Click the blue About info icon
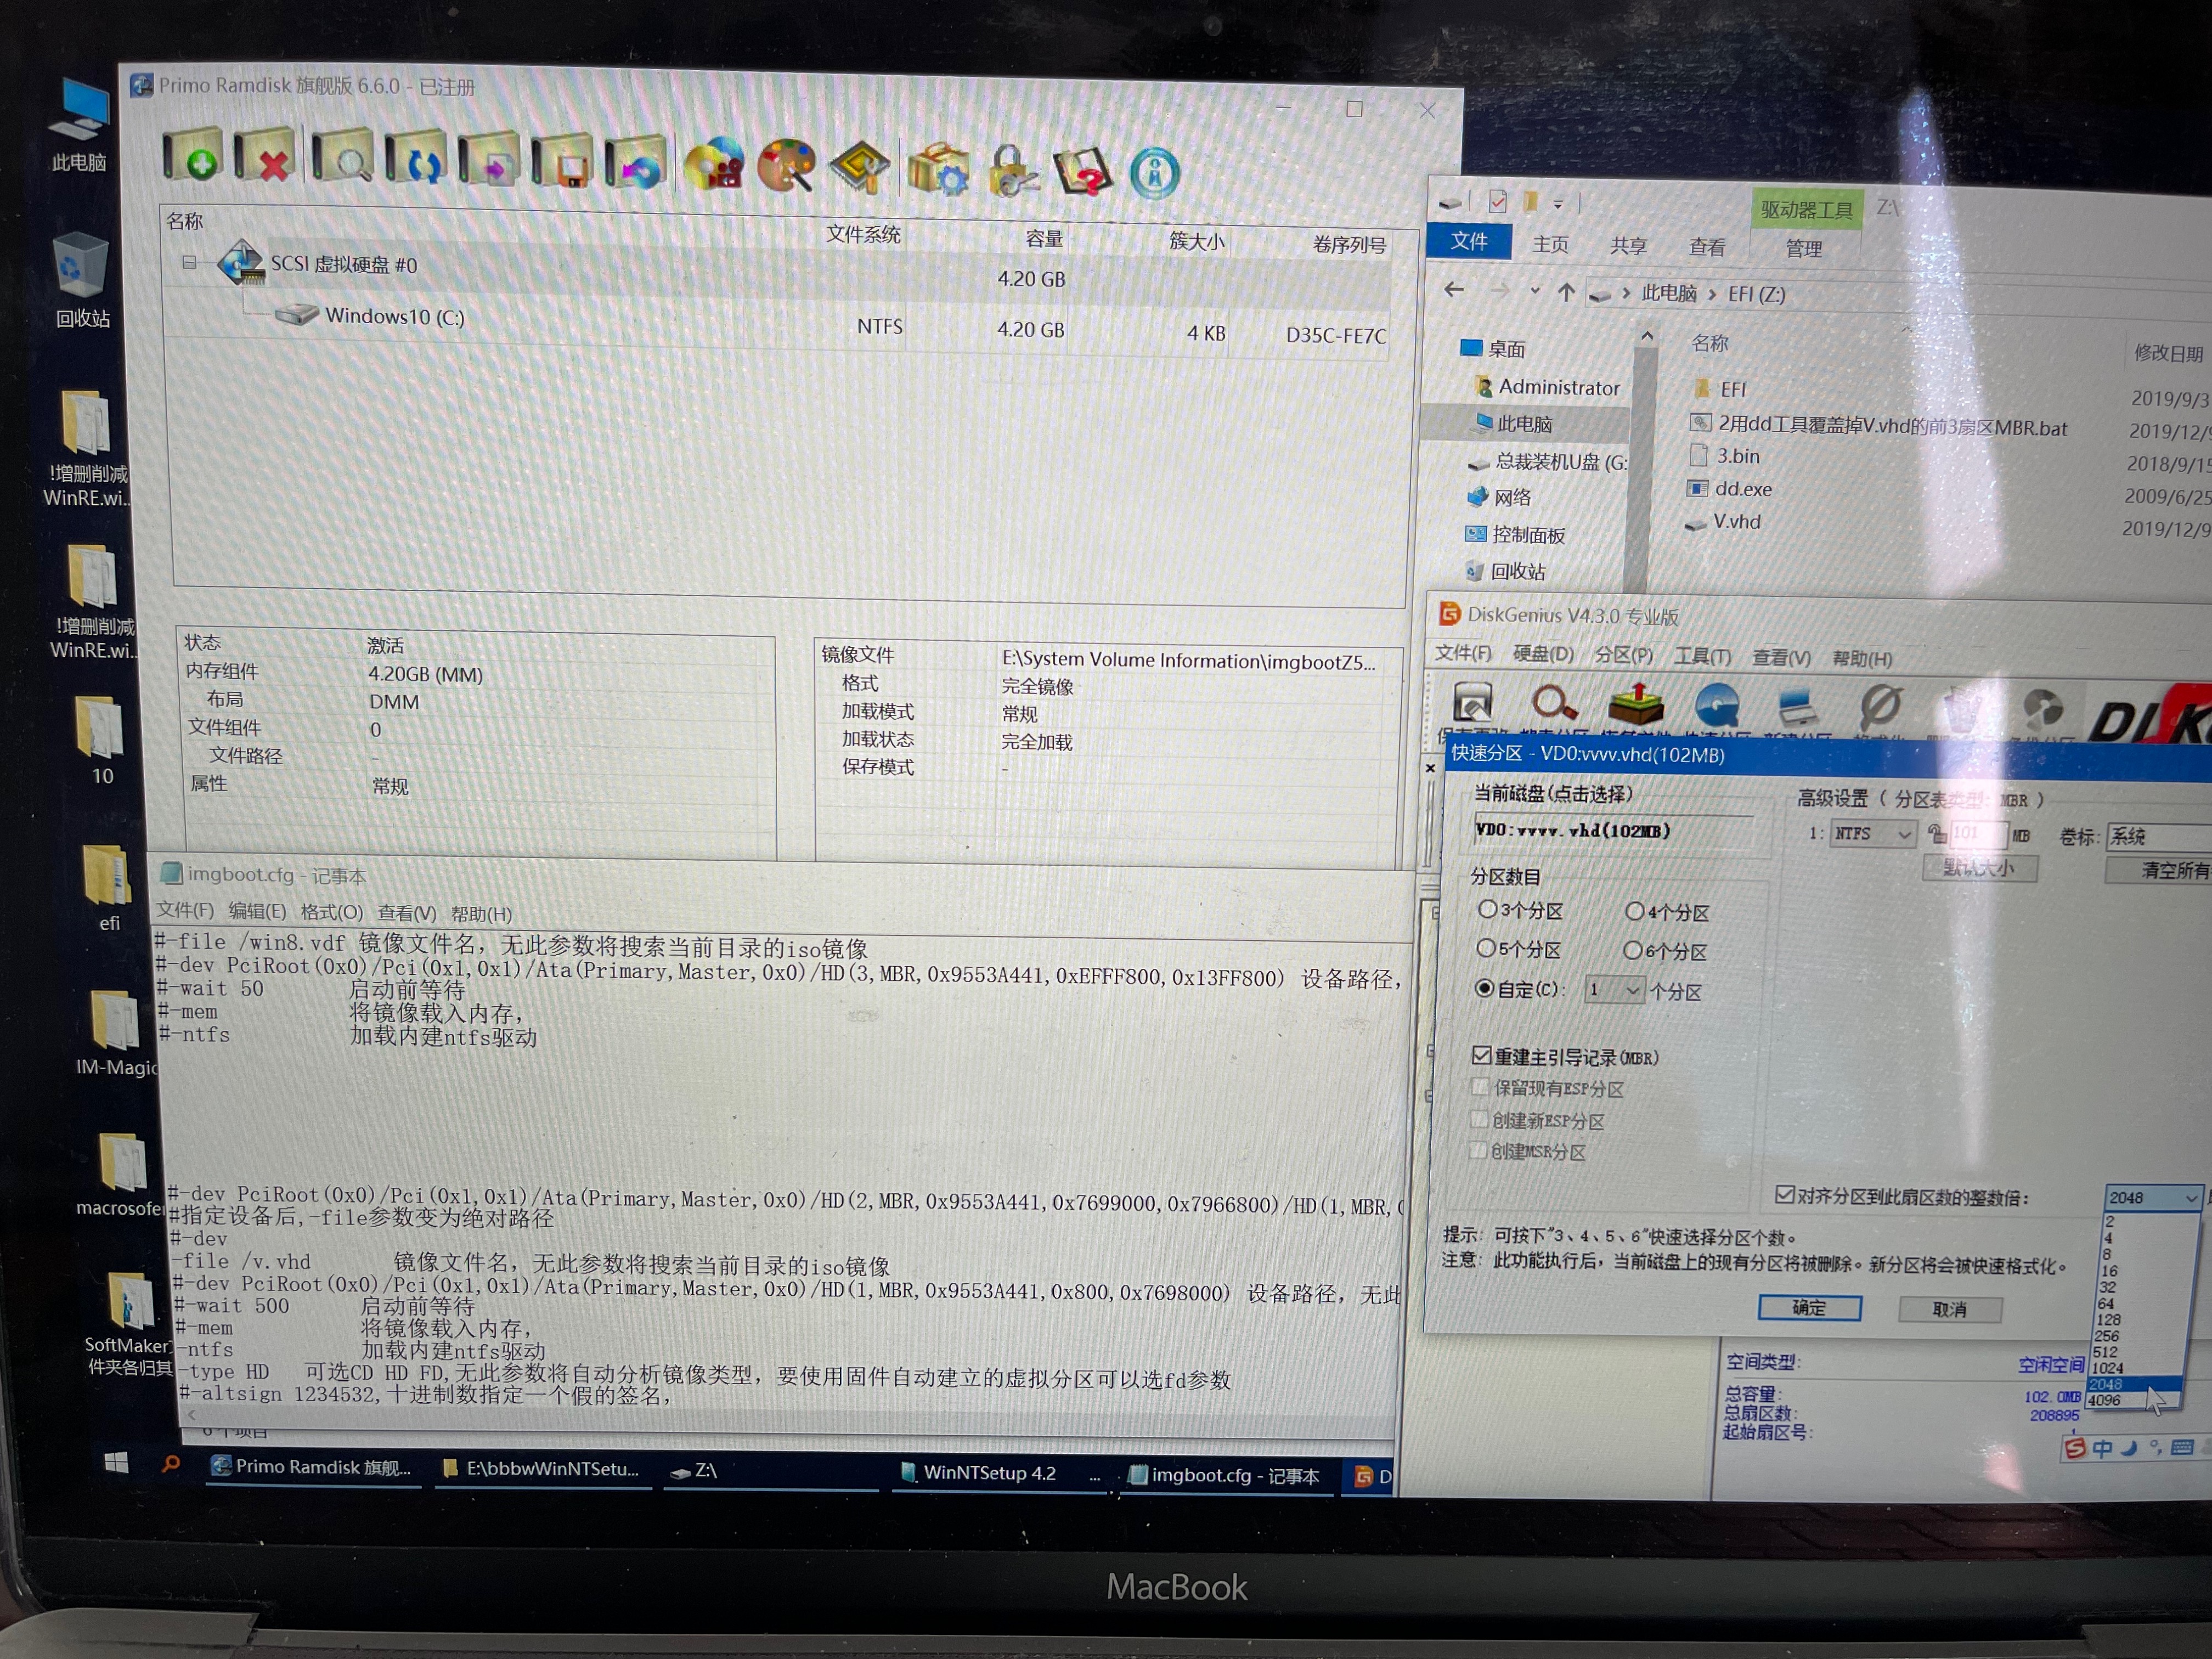 tap(1155, 172)
